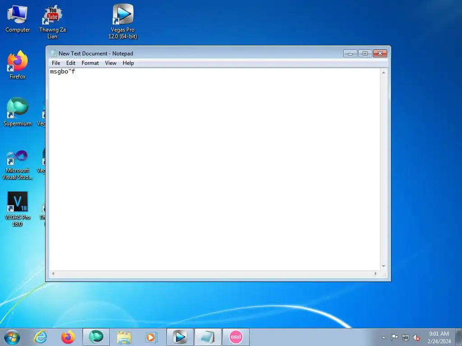
Task: Click the Notepad title bar icon
Action: pyautogui.click(x=54, y=53)
